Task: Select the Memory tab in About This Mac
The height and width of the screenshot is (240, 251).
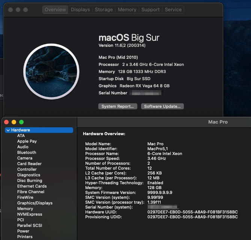Action: click(127, 10)
